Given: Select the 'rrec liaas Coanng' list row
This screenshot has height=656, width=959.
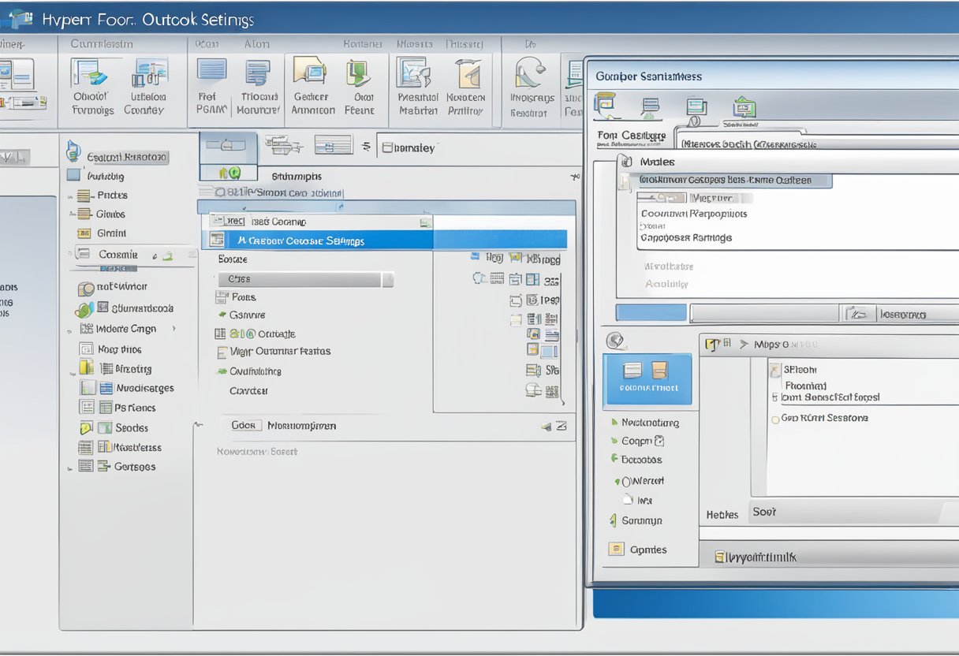Looking at the screenshot, I should coord(318,222).
